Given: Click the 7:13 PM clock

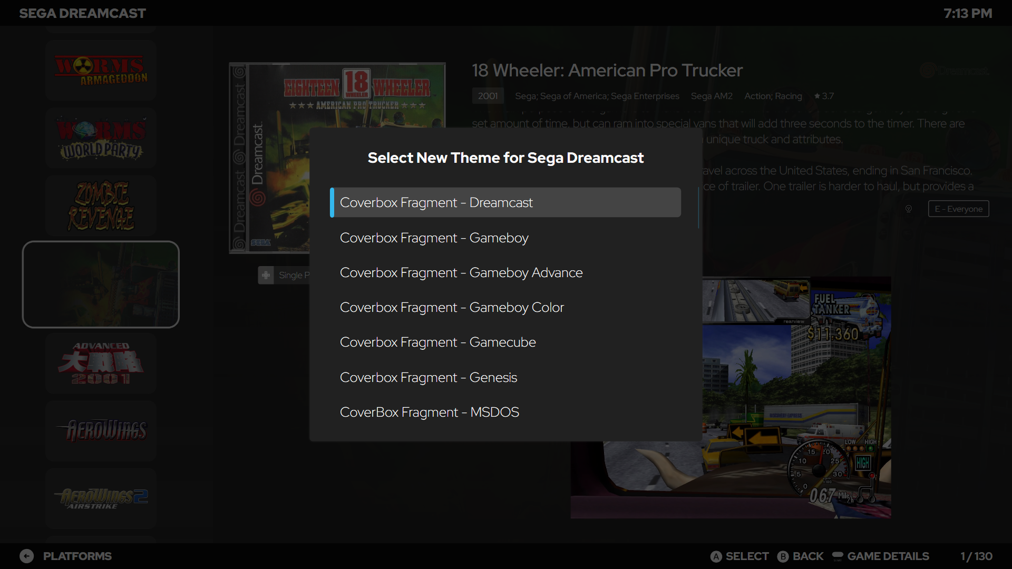Looking at the screenshot, I should (x=968, y=13).
